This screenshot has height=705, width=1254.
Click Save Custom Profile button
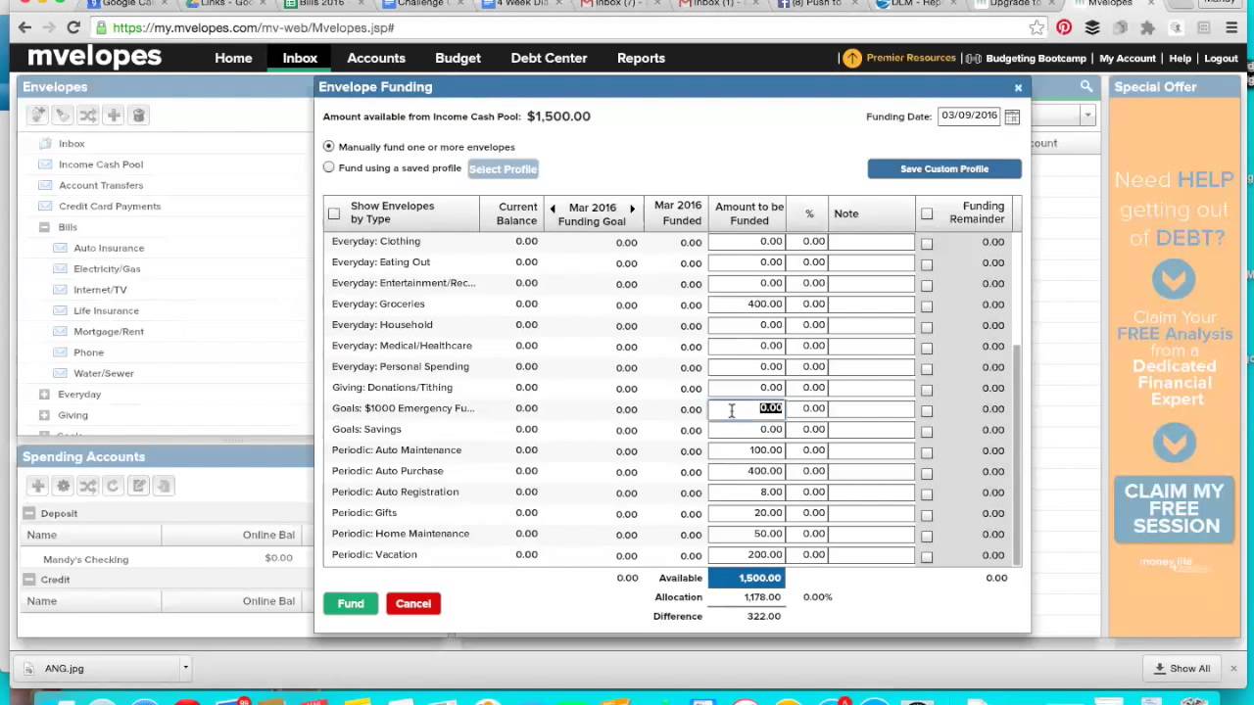click(x=944, y=168)
